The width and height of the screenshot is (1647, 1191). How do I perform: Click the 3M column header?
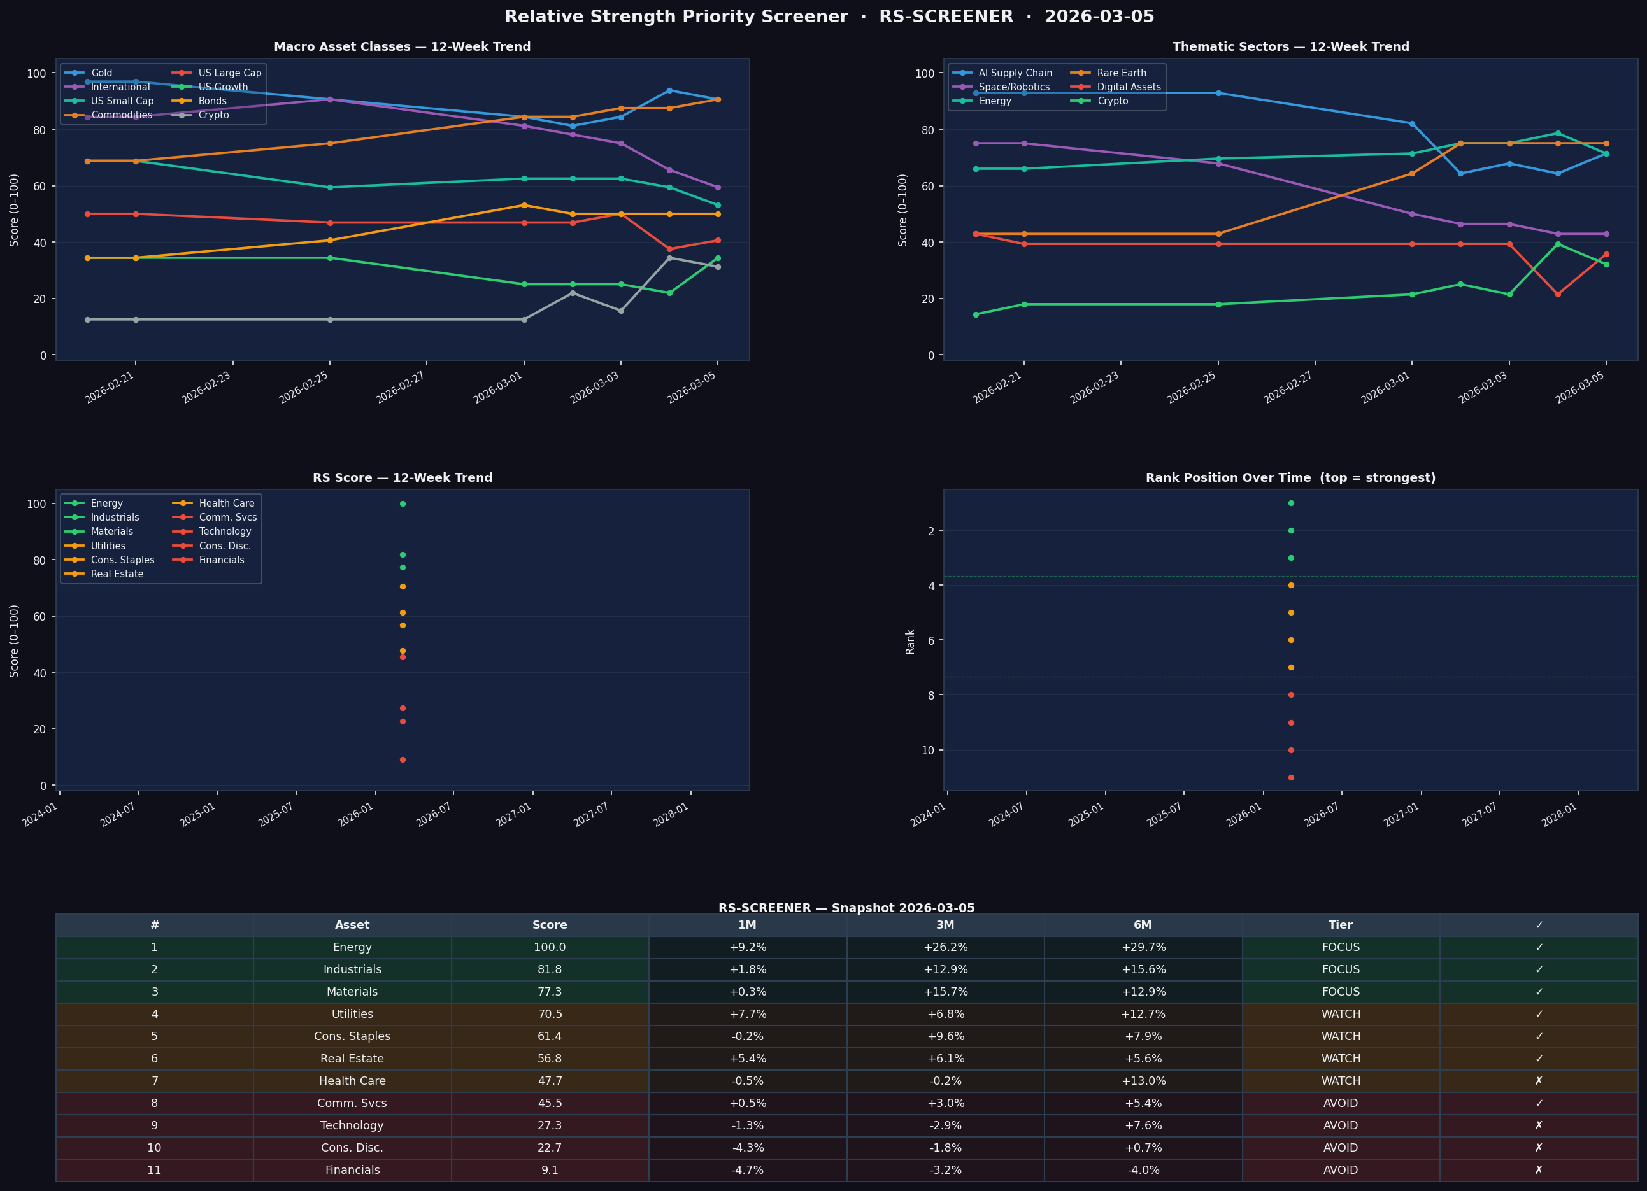pyautogui.click(x=945, y=925)
